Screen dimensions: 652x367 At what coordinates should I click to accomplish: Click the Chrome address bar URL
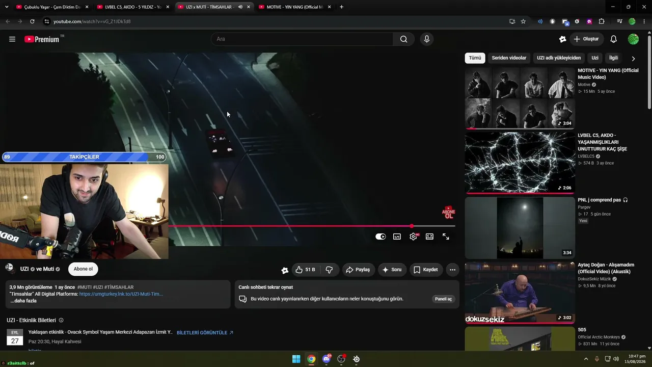(x=92, y=21)
